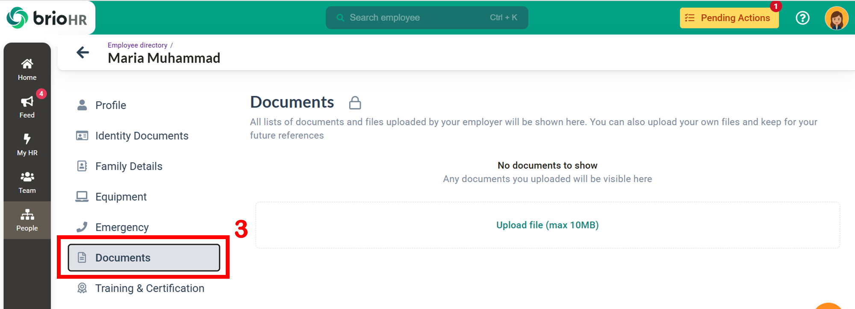Go to Home in sidebar
The image size is (855, 309).
(x=27, y=69)
